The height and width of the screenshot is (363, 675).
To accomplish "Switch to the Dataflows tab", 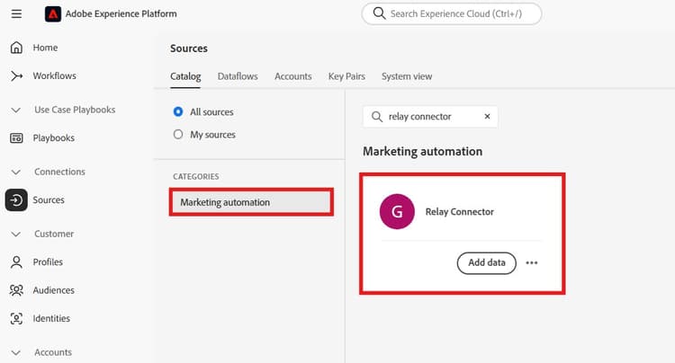I will click(238, 76).
